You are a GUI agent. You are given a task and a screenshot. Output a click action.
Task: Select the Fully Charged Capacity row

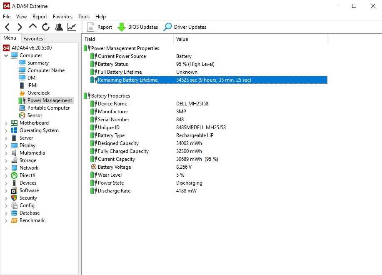(209, 151)
